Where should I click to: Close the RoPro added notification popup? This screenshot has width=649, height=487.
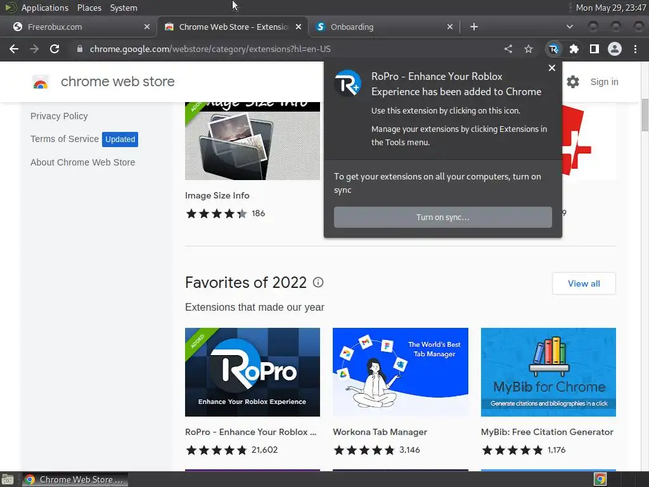tap(552, 68)
